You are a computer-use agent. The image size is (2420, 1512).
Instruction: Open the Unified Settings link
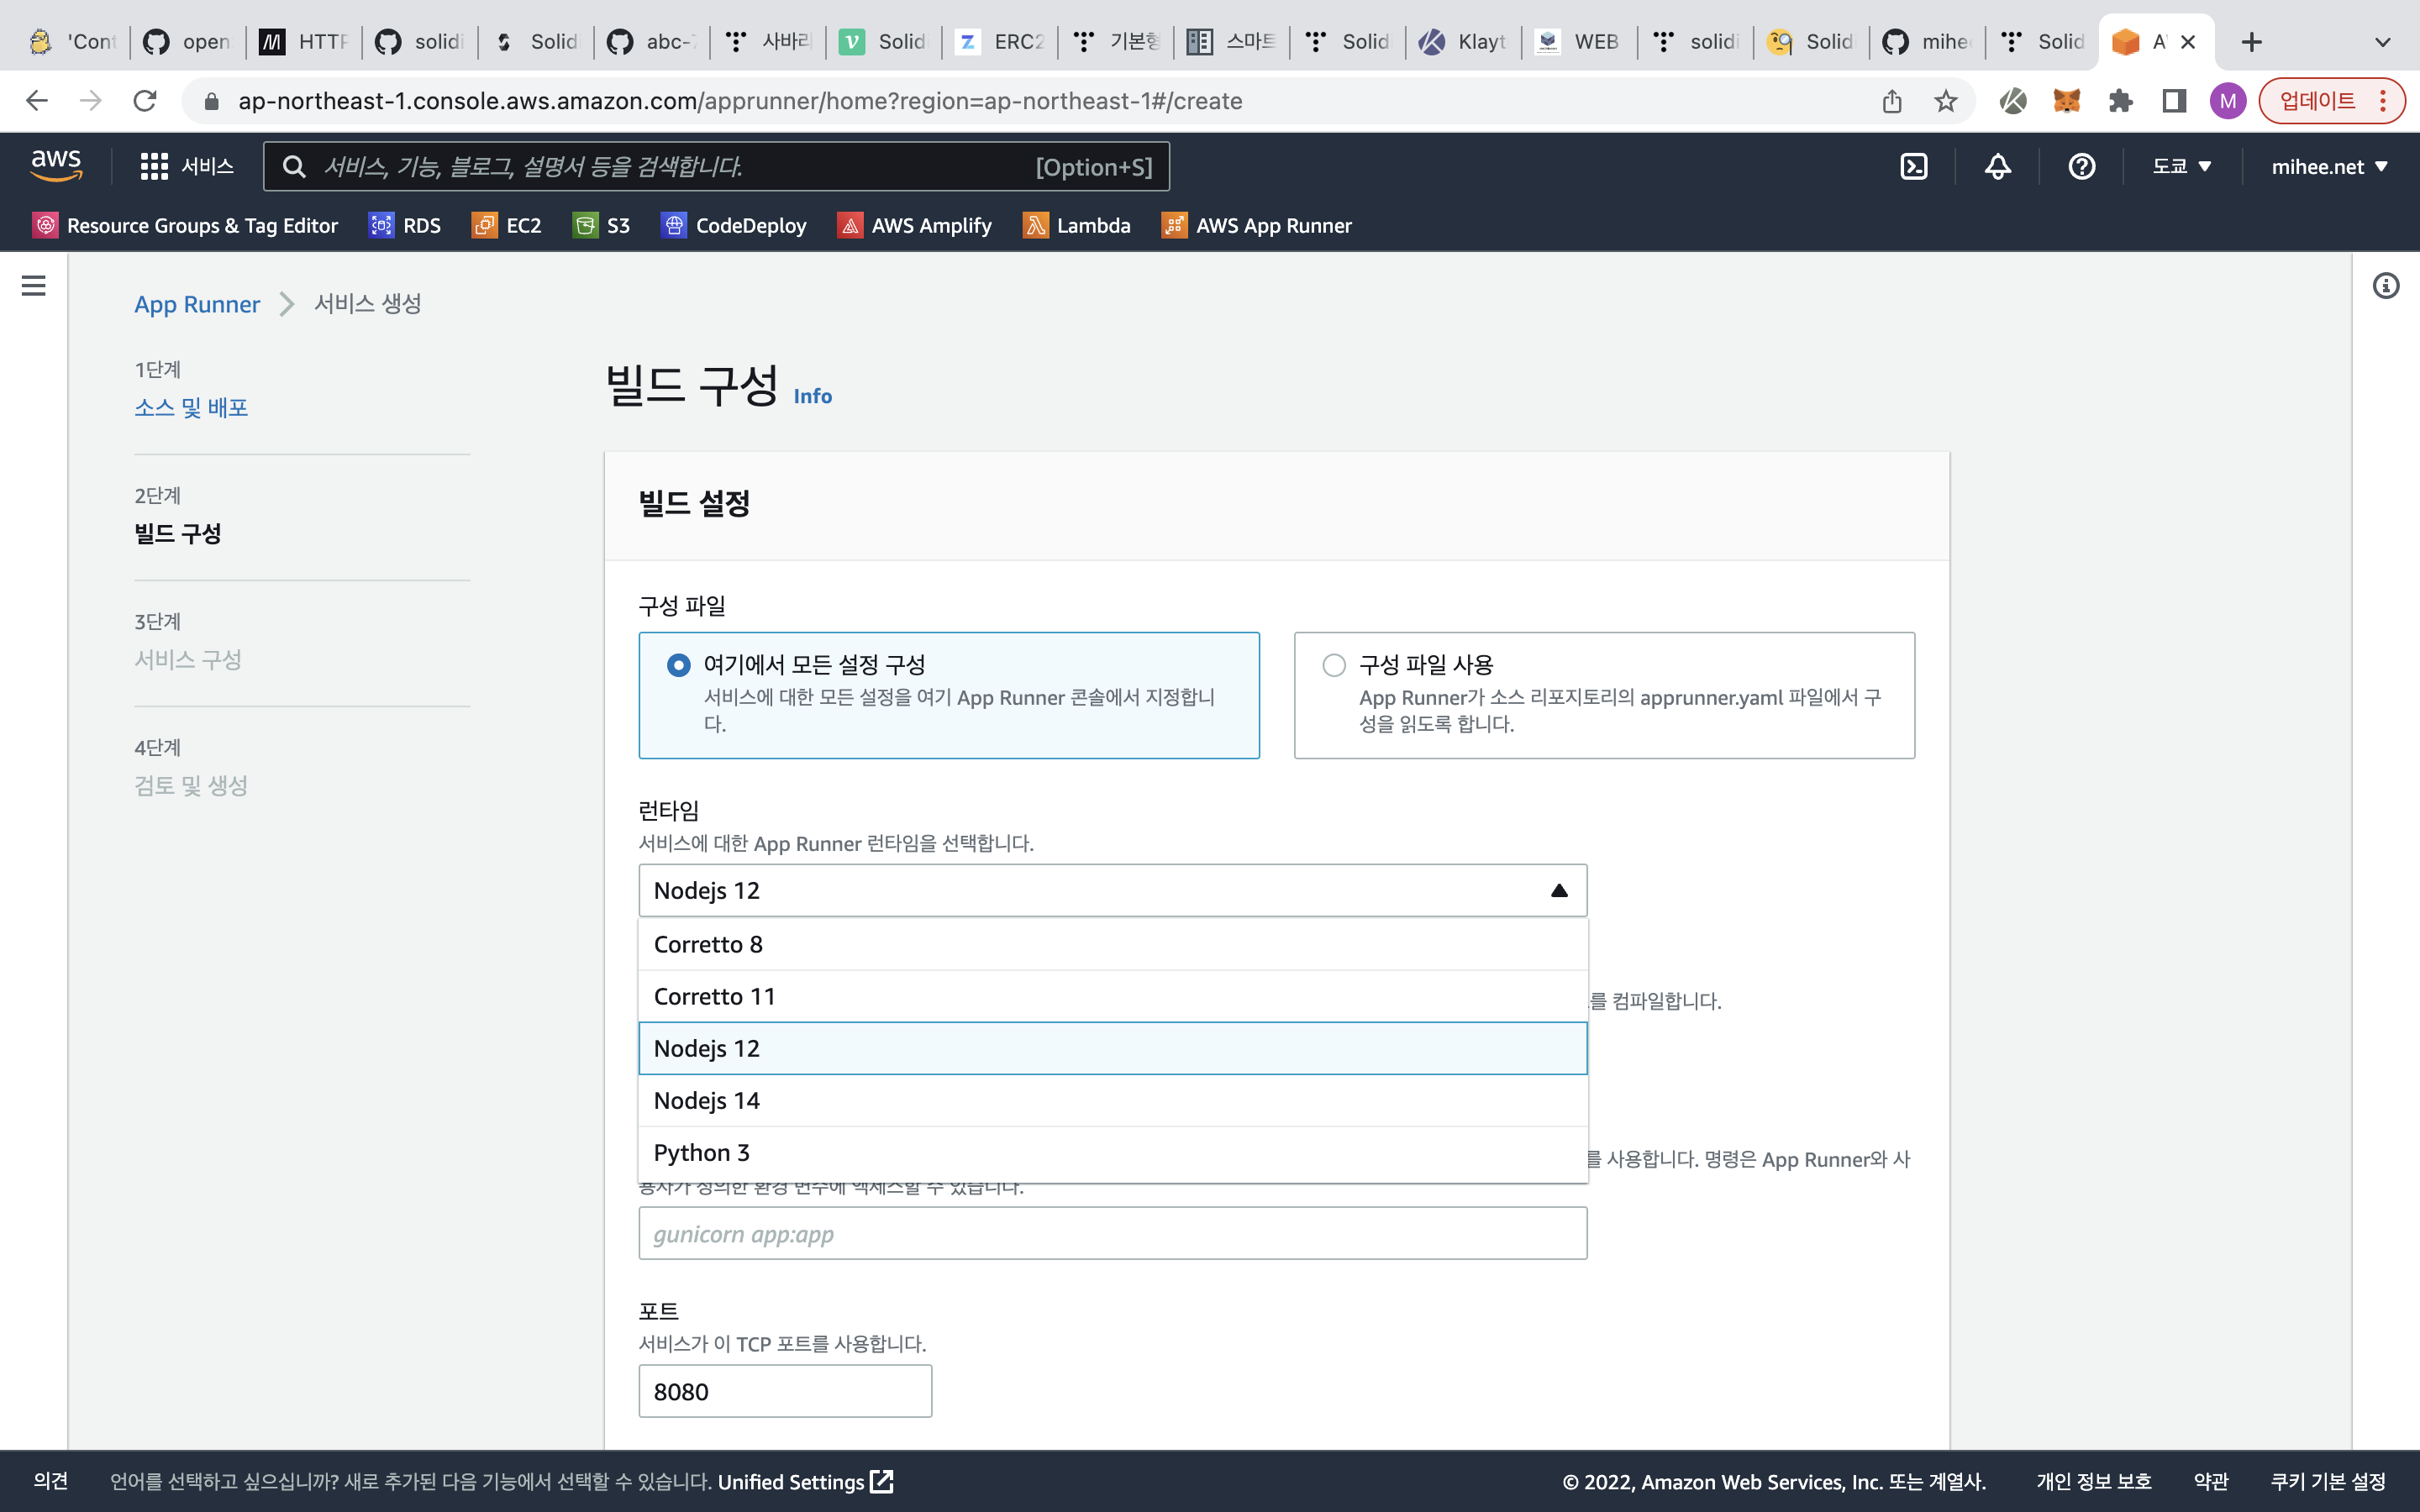coord(805,1481)
